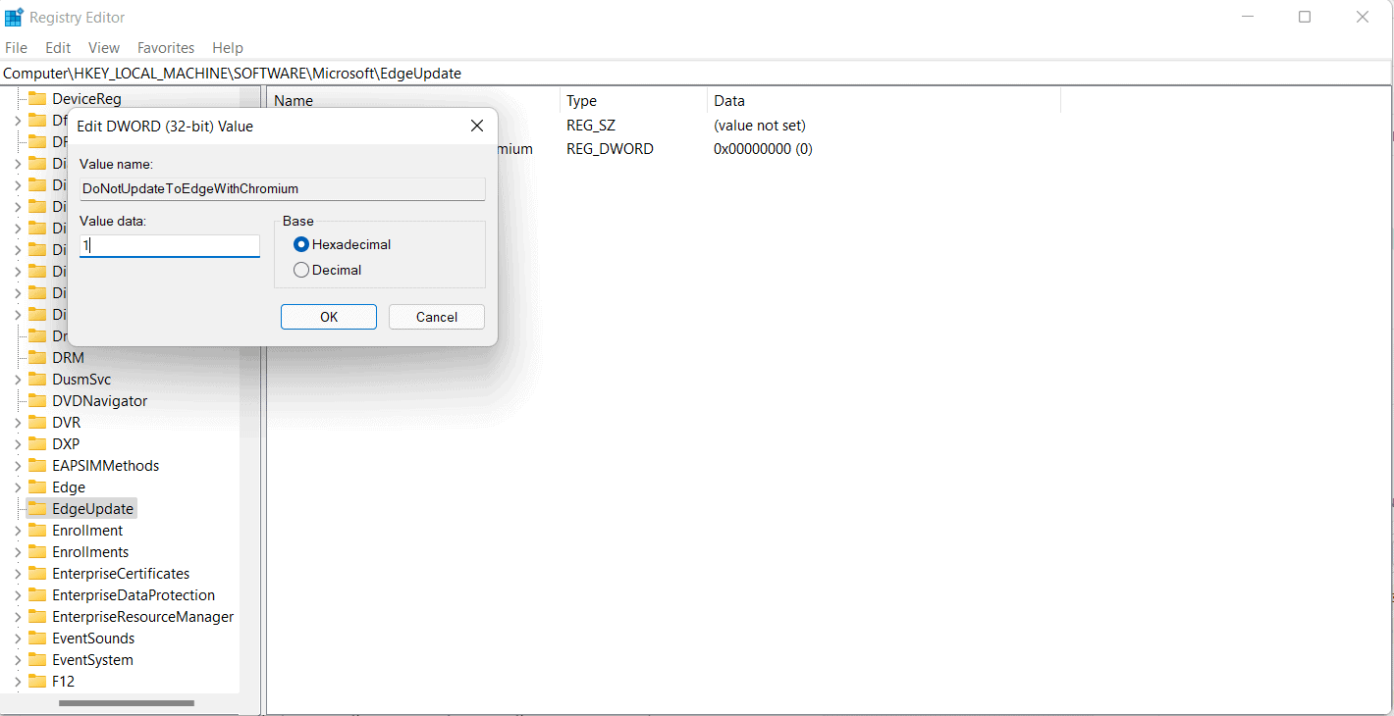Image resolution: width=1394 pixels, height=716 pixels.
Task: Open the View menu
Action: [x=104, y=47]
